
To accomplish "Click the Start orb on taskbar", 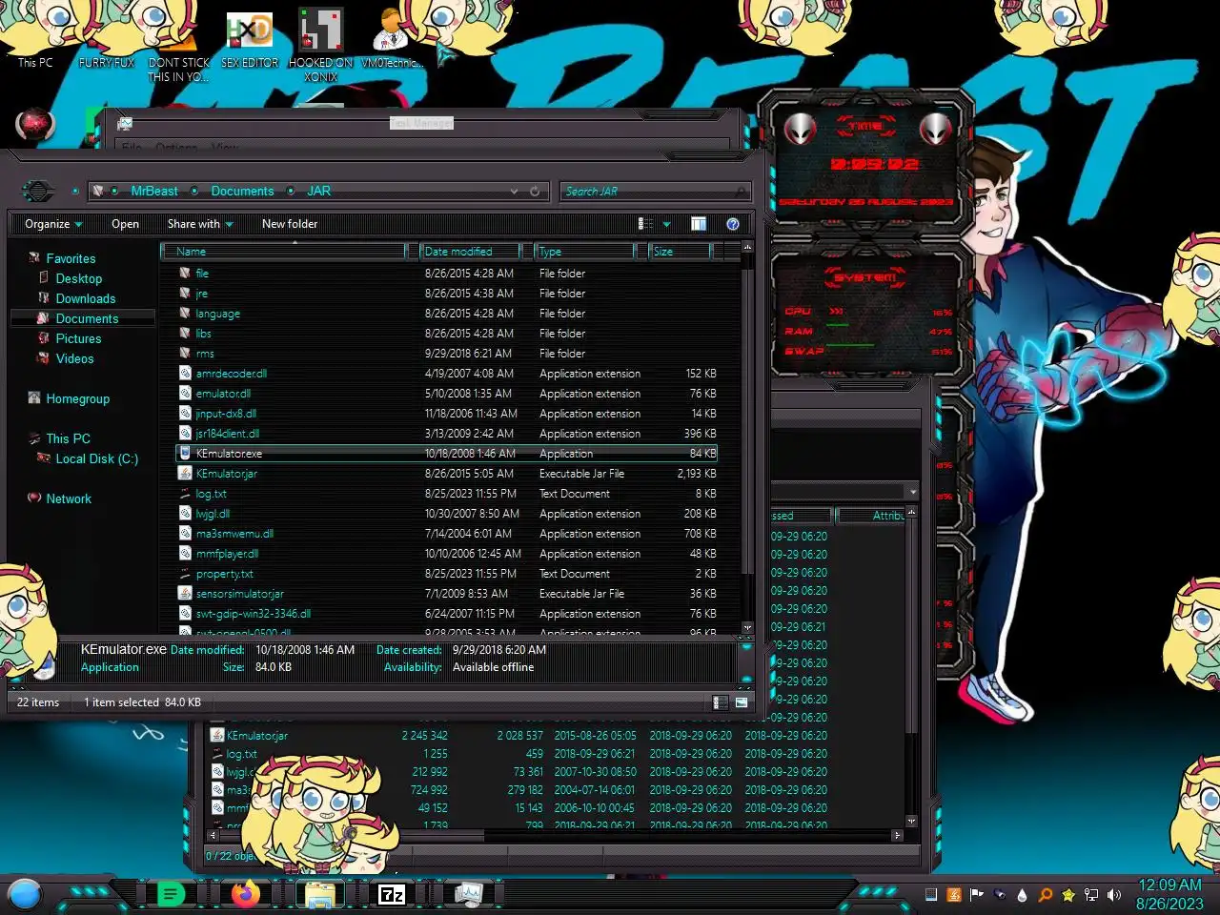I will tap(24, 895).
